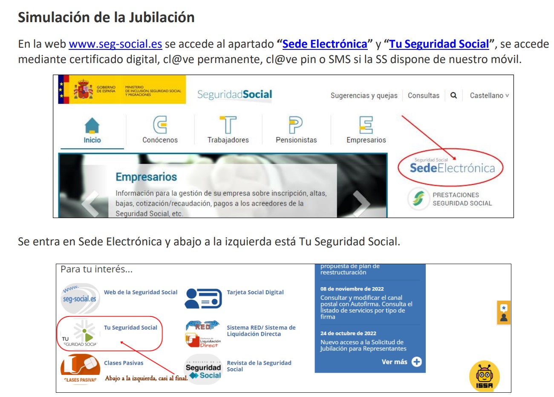Click the Tarjeta Social Digital icon
The width and height of the screenshot is (554, 397).
[x=203, y=298]
